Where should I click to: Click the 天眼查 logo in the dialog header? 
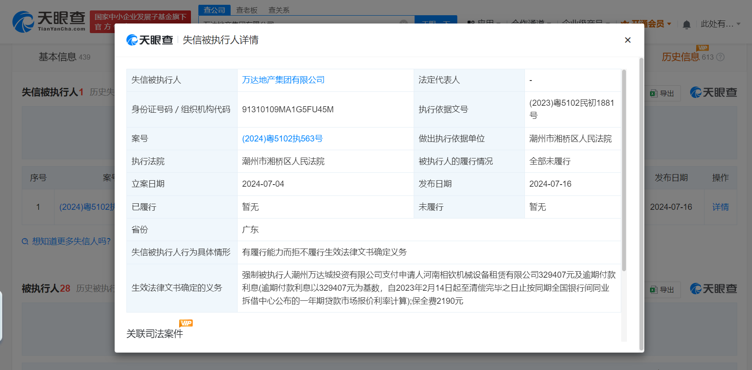point(150,40)
